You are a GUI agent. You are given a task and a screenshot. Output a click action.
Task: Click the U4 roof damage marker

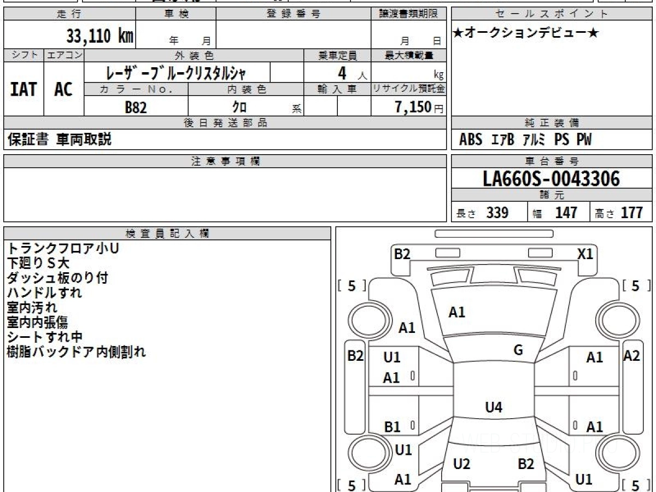(494, 407)
